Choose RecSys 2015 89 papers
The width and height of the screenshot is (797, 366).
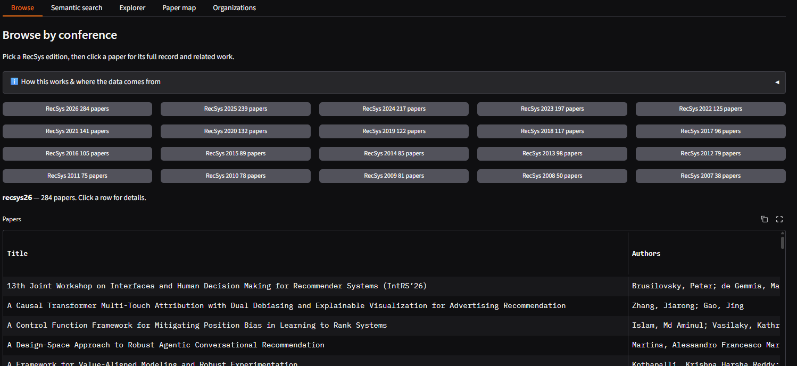(x=236, y=154)
